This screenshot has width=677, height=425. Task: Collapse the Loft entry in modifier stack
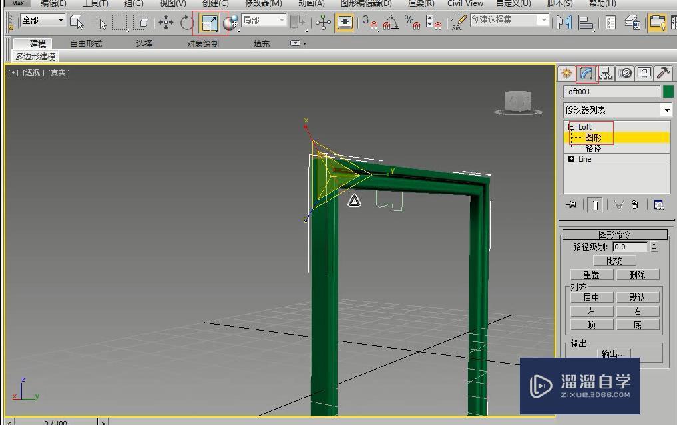(571, 126)
